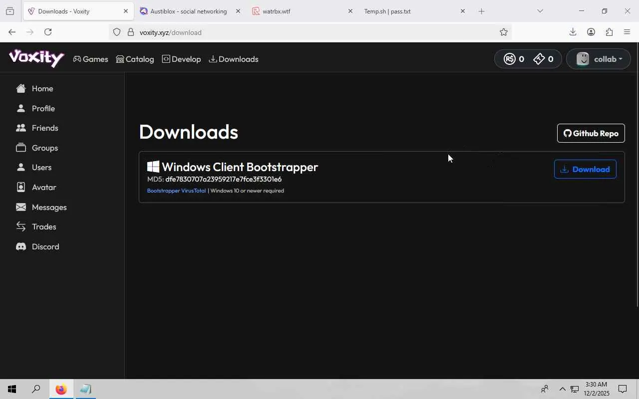Open Windows taskbar search
This screenshot has width=639, height=399.
(x=36, y=389)
